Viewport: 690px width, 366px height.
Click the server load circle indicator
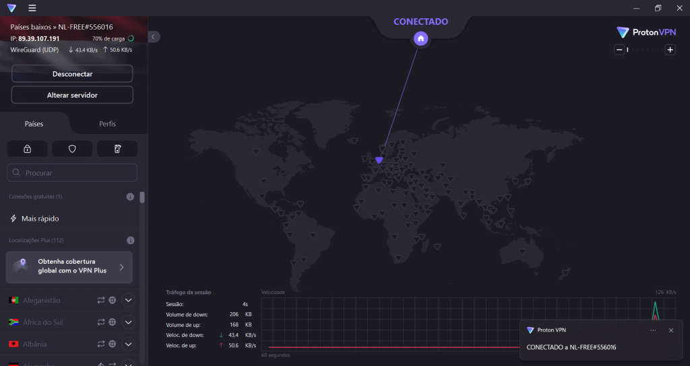[131, 38]
